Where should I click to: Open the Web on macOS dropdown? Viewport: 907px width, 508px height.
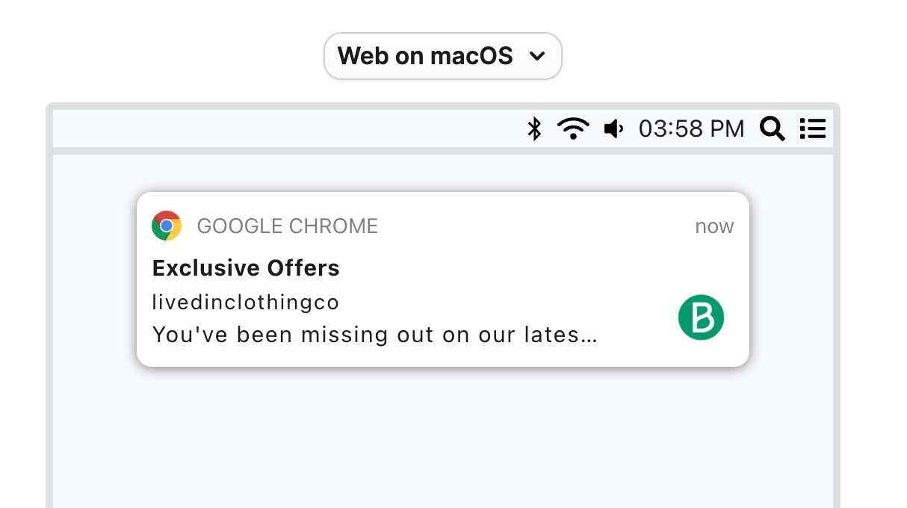tap(442, 55)
